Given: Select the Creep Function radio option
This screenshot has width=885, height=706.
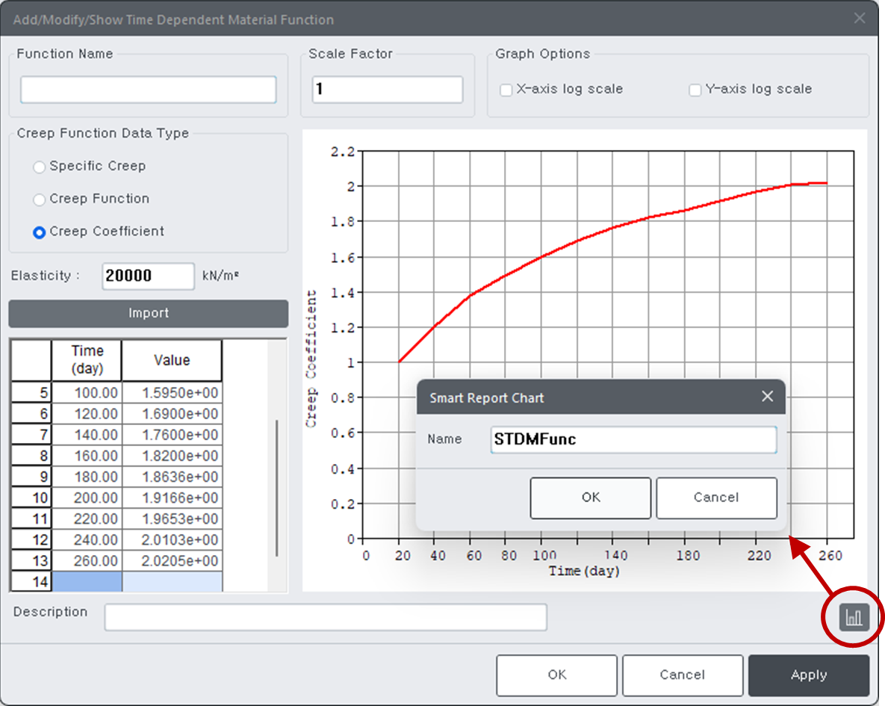Looking at the screenshot, I should pos(39,199).
